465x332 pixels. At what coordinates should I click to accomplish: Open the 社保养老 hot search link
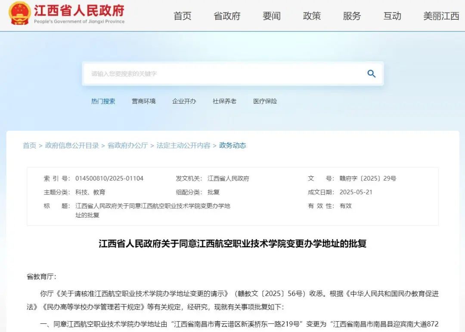point(224,101)
